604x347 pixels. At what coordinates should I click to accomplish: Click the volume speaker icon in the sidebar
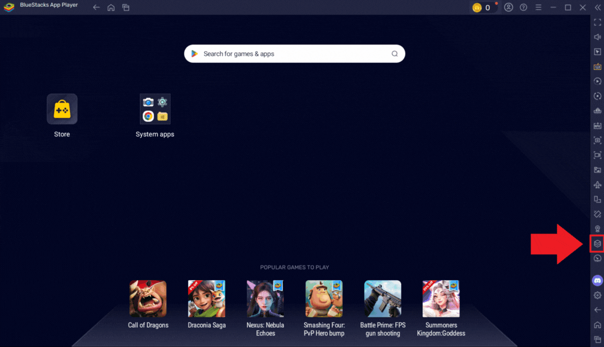(x=597, y=37)
